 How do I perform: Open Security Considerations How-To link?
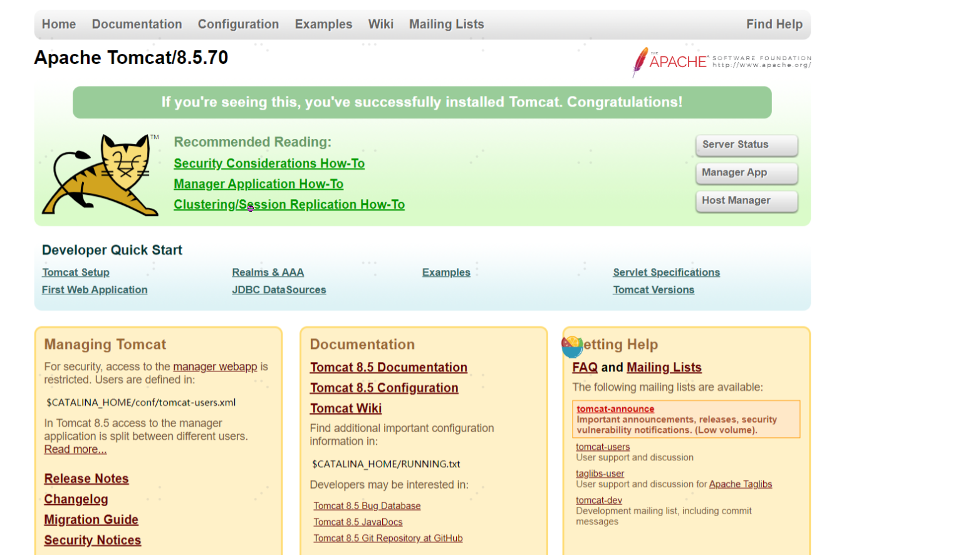click(x=269, y=163)
